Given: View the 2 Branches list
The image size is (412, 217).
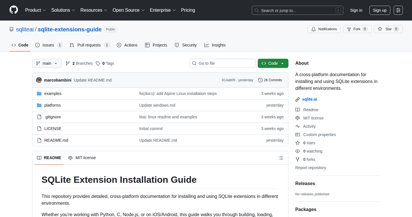Looking at the screenshot, I should point(79,63).
